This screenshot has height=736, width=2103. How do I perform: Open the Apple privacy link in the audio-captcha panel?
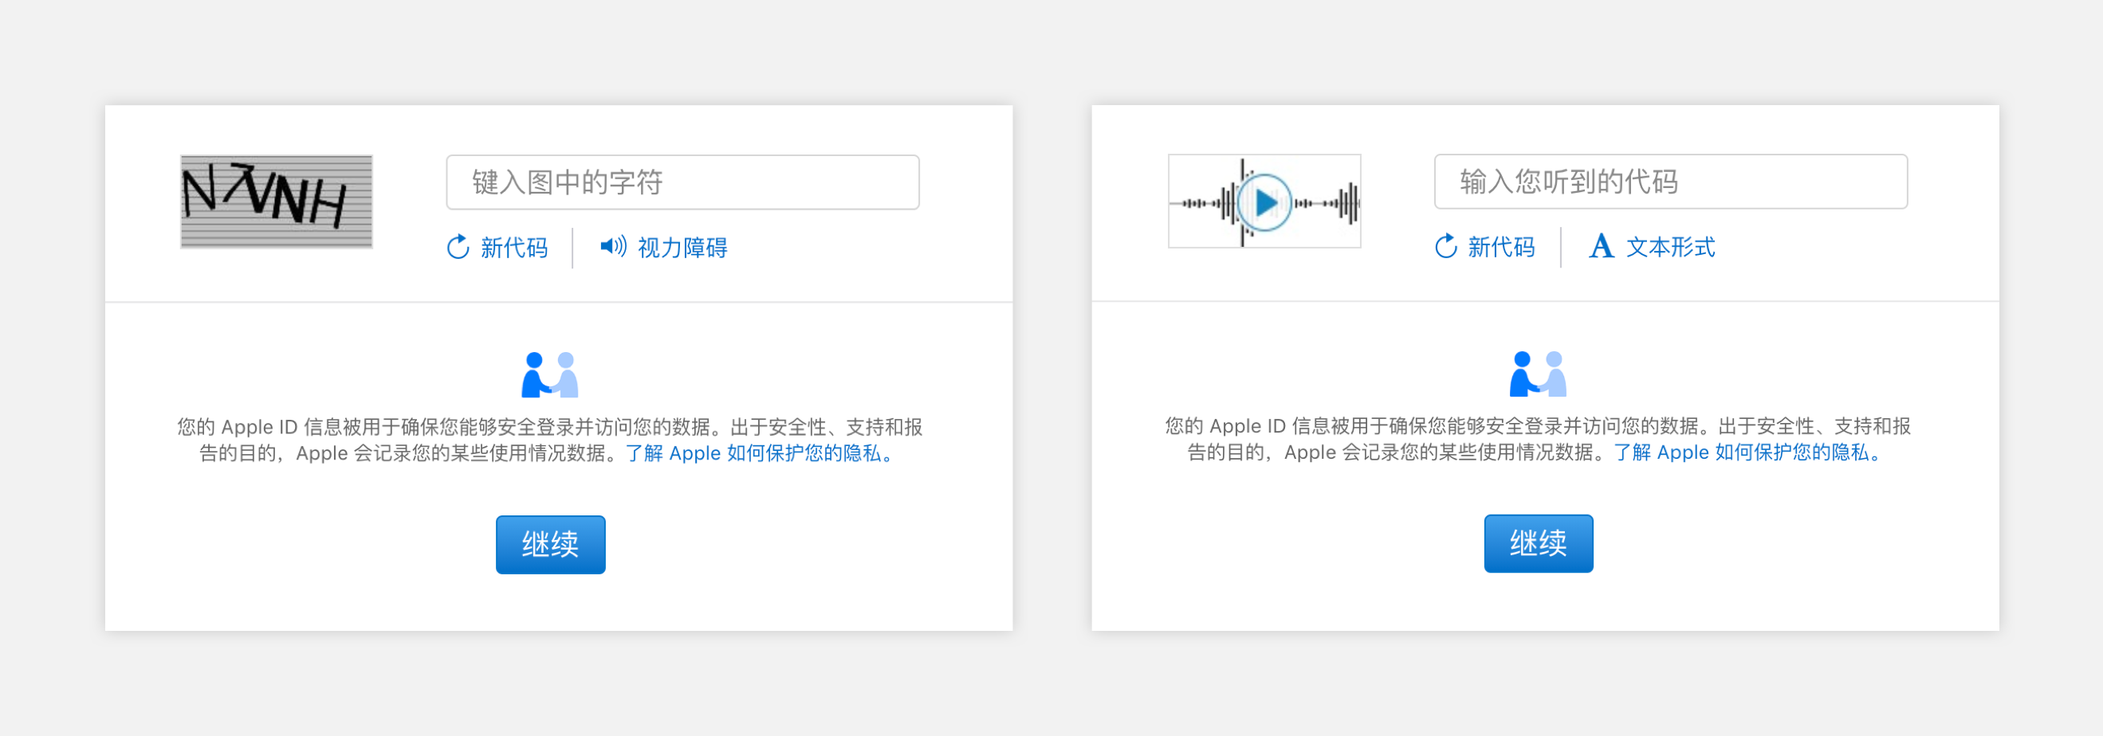pyautogui.click(x=1747, y=452)
